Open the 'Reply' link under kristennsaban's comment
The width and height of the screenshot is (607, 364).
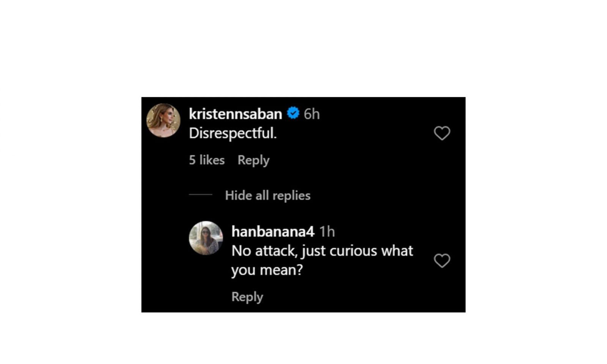253,160
